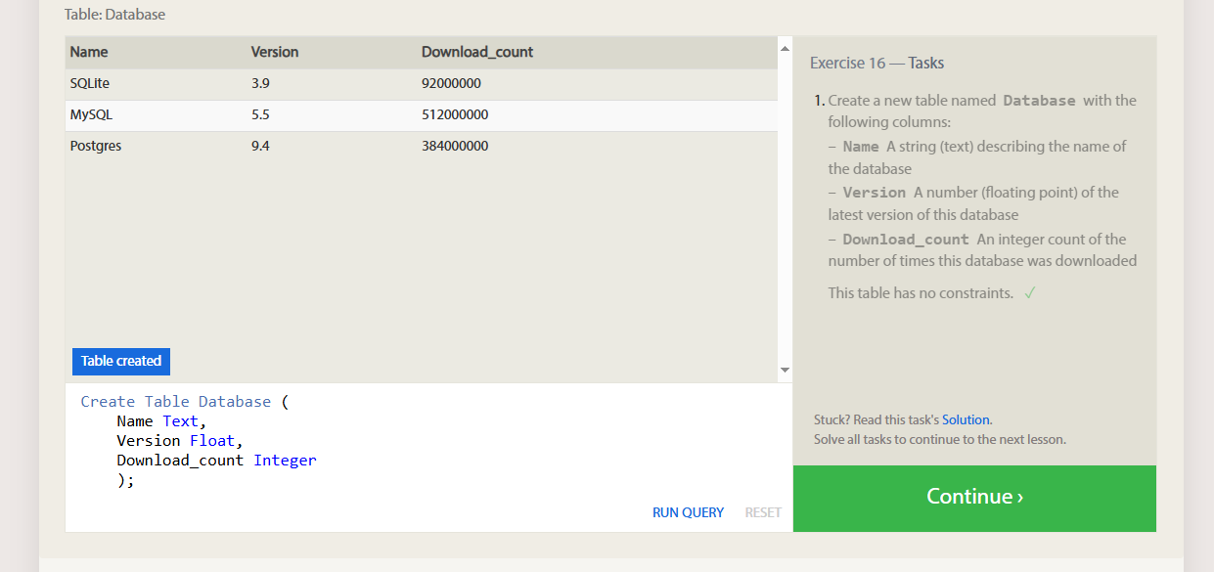Click the Exercise 16 — Tasks heading

[x=877, y=63]
